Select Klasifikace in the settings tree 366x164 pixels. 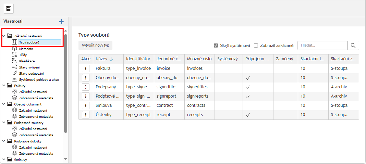coord(27,61)
